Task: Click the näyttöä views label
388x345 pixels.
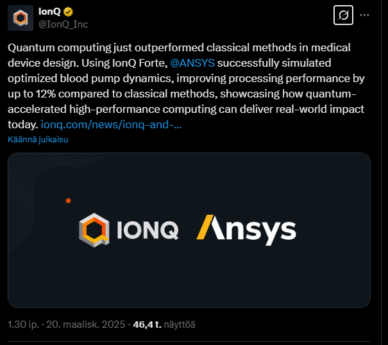Action: (x=180, y=324)
